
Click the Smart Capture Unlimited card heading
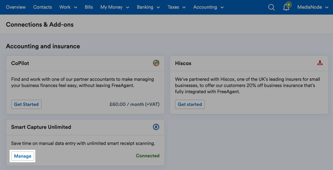(x=41, y=127)
